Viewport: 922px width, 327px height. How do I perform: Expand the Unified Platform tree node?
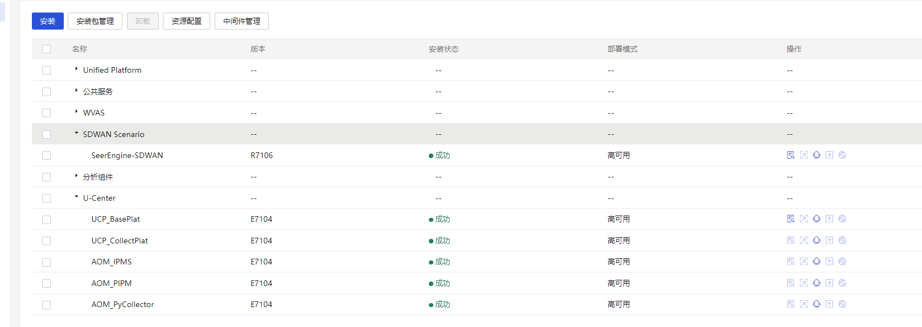76,69
